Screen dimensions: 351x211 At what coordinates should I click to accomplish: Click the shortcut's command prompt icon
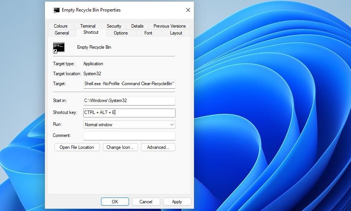coord(59,48)
